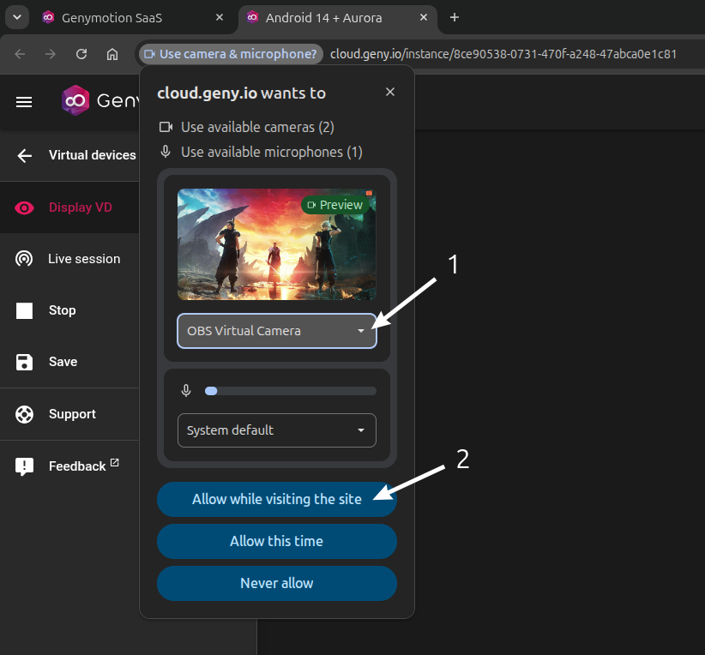This screenshot has height=655, width=705.
Task: Click the Stop square icon
Action: point(24,310)
